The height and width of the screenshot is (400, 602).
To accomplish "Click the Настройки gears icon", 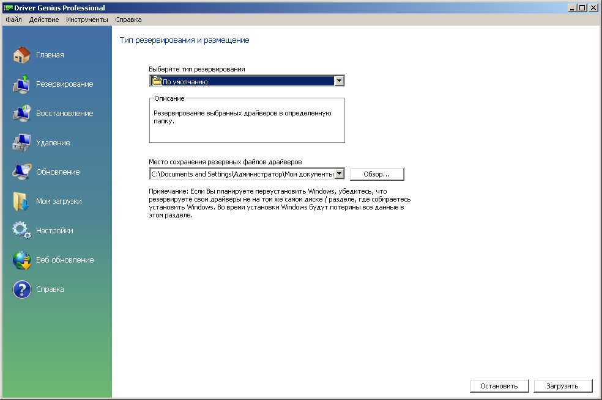I will coord(21,231).
